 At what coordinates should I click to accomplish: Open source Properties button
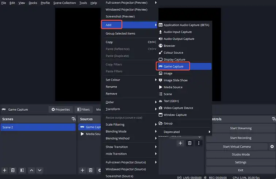61,110
